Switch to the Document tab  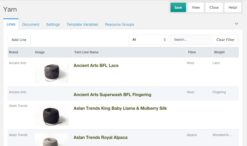(31, 24)
